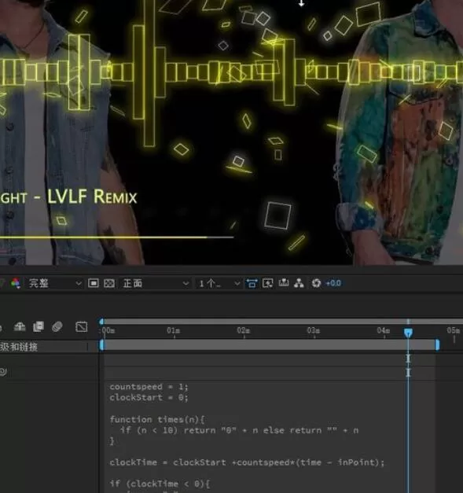The image size is (463, 493).
Task: Click the 'clockStart = 0;' expression line
Action: (149, 398)
